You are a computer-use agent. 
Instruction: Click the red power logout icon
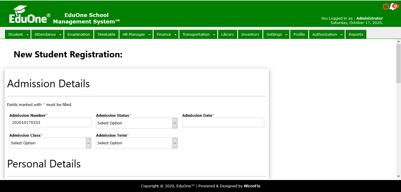386,6
